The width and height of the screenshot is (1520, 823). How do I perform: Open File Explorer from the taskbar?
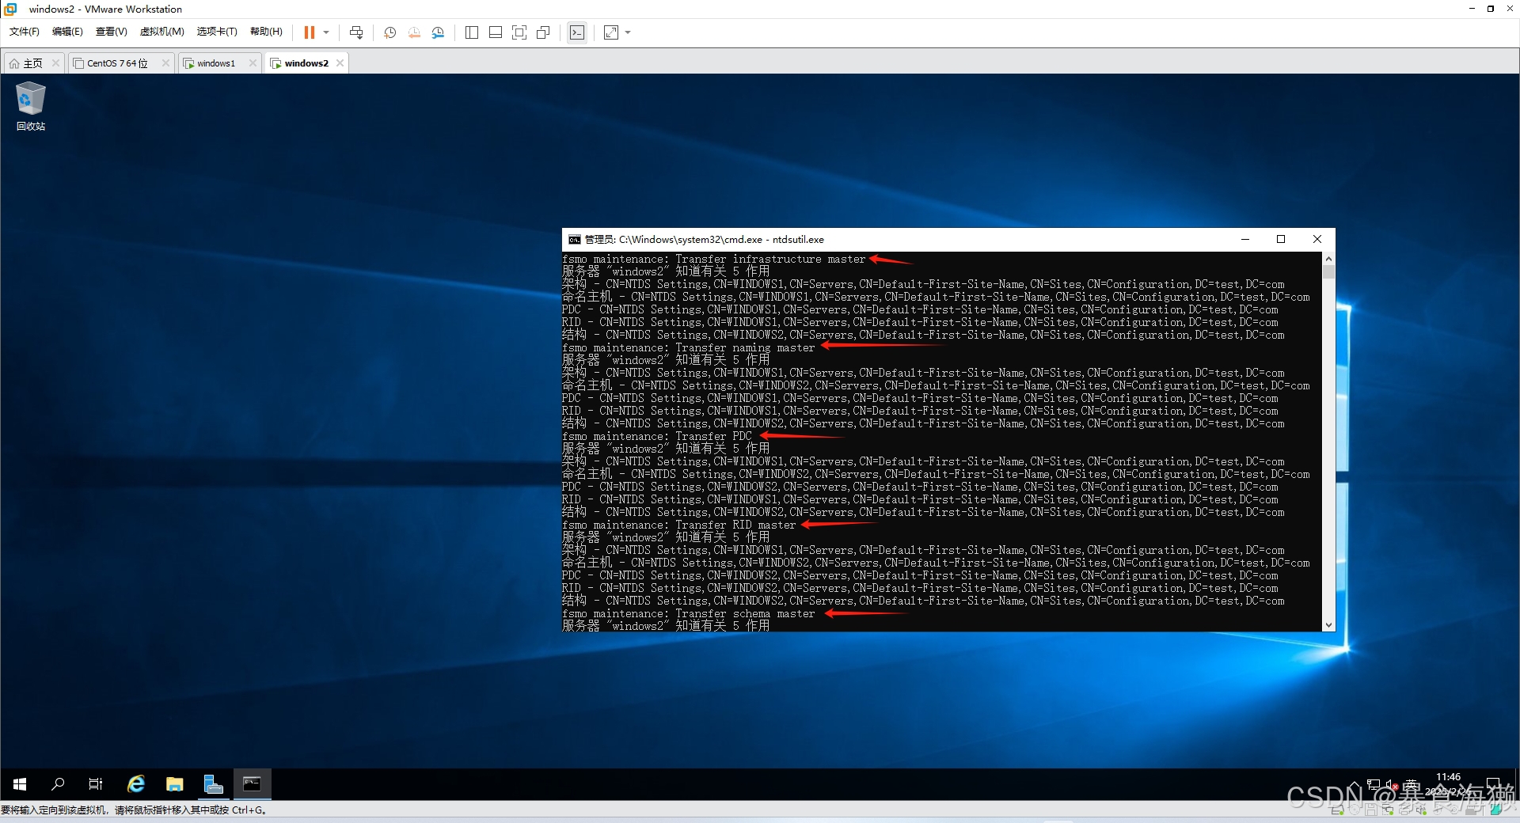(x=175, y=784)
